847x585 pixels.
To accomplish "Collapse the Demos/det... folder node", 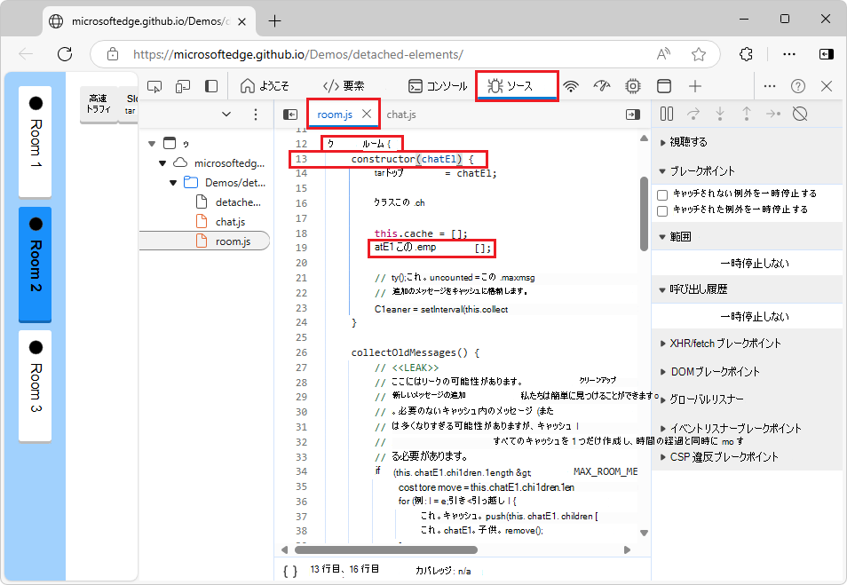I will [173, 183].
